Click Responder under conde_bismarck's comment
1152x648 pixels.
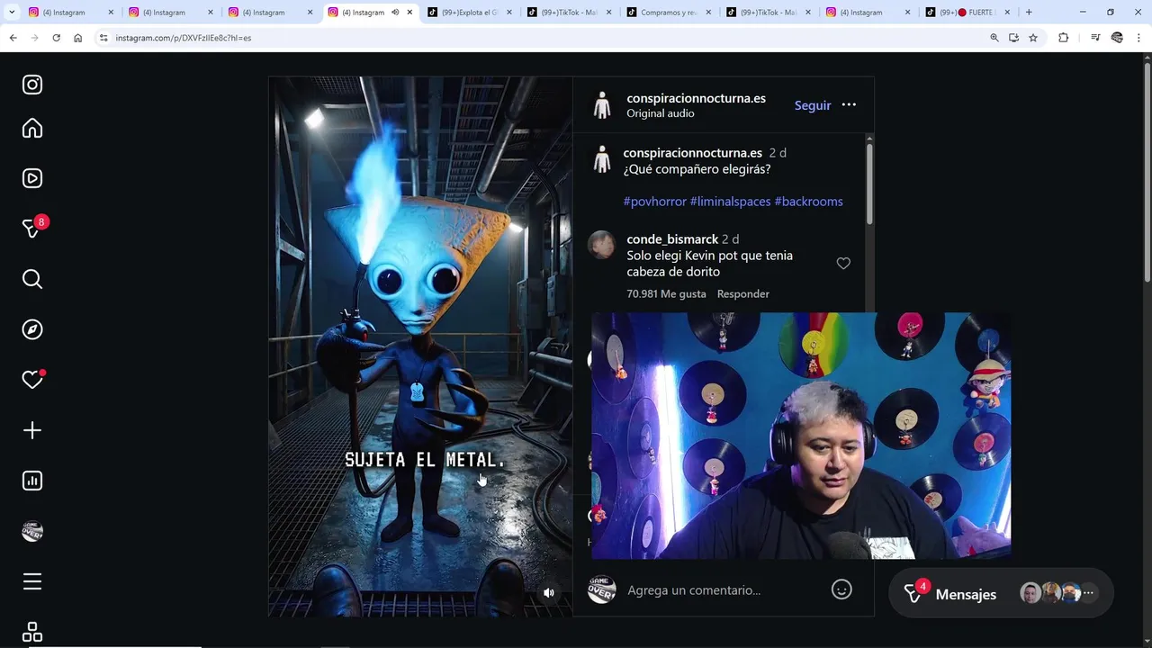[742, 294]
